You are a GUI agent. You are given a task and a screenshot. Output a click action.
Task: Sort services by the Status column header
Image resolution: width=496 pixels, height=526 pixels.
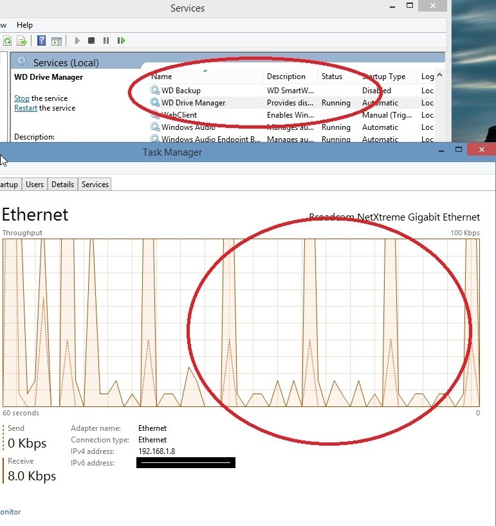pos(337,77)
